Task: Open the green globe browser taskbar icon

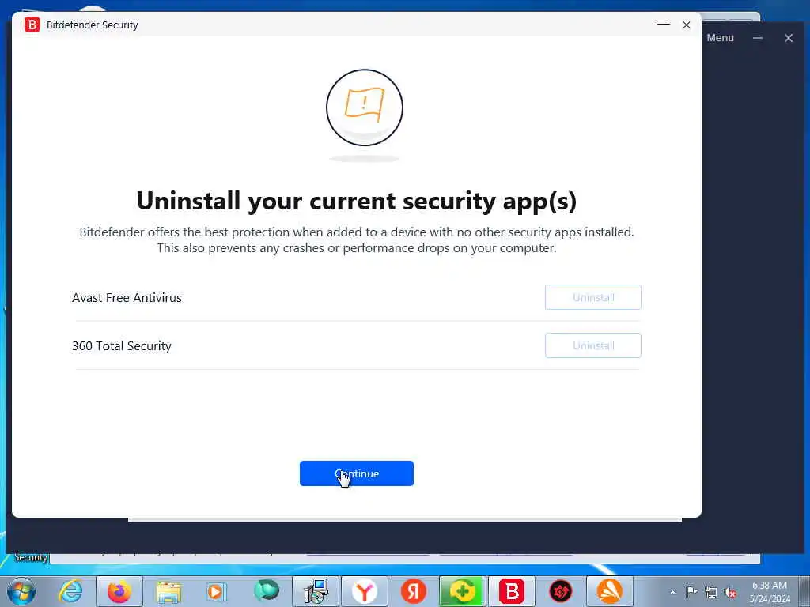Action: point(266,590)
